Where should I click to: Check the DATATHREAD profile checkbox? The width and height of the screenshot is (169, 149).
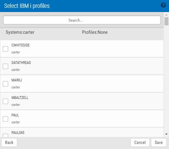click(5, 66)
